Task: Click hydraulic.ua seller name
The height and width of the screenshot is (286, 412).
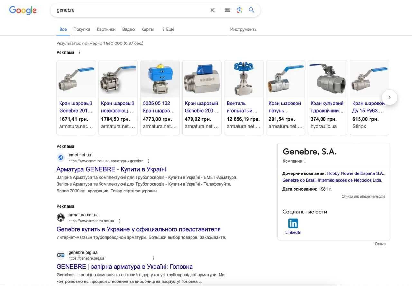Action: (x=323, y=126)
